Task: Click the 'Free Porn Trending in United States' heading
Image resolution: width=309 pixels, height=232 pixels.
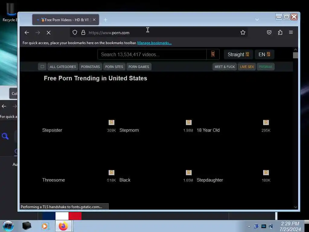Action: tap(95, 78)
